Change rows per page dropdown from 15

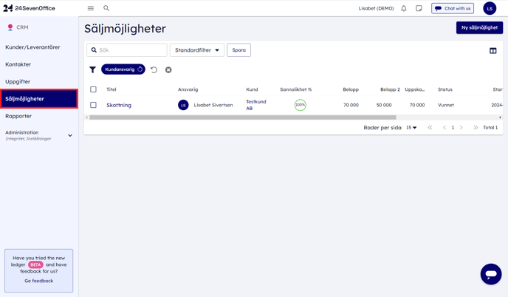click(411, 128)
